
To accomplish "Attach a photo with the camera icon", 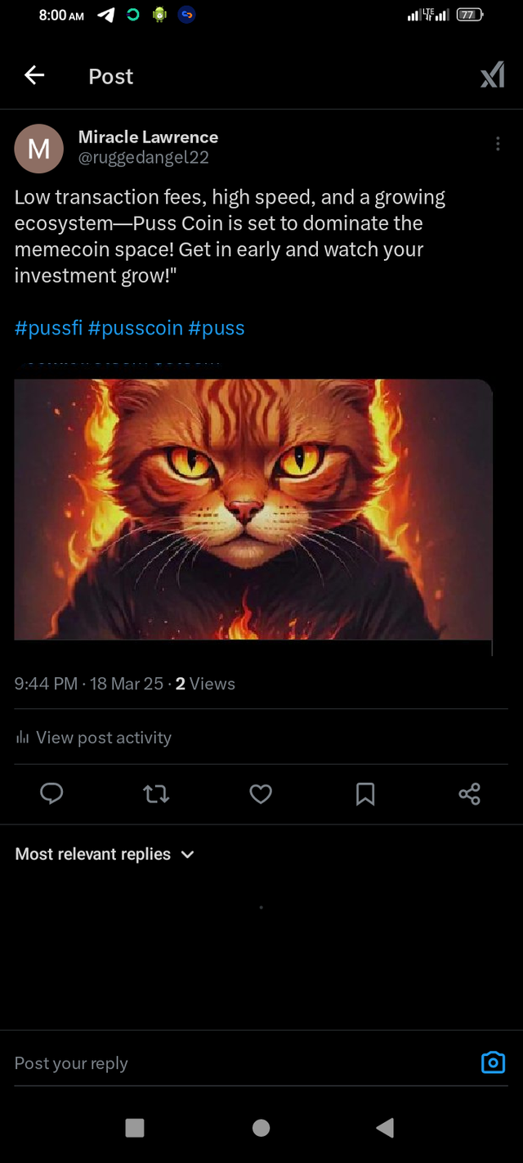I will click(493, 1062).
